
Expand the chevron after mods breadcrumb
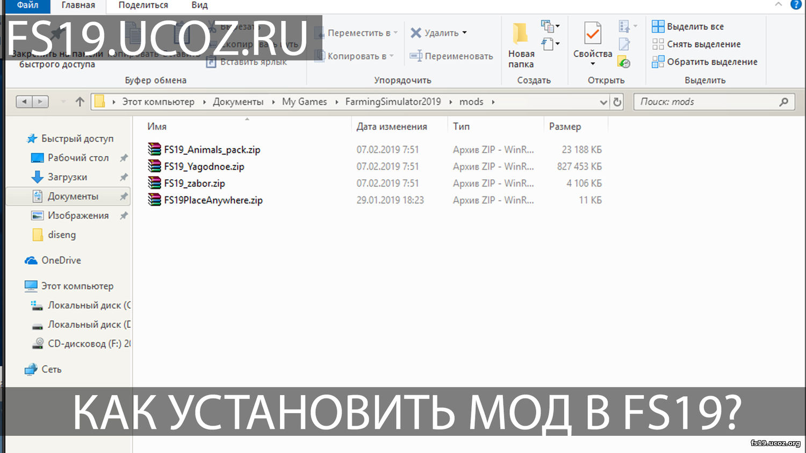pyautogui.click(x=493, y=101)
